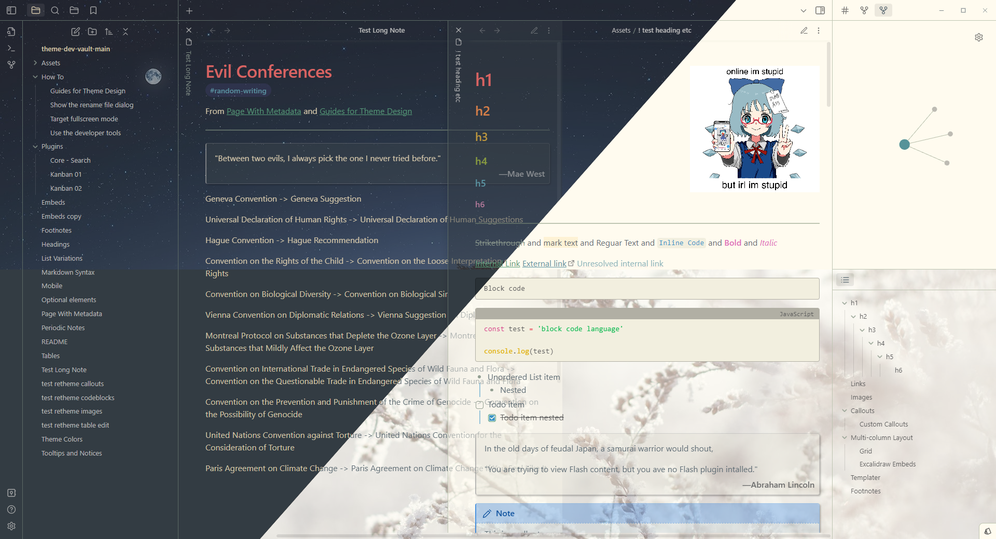Collapse h2 in the outline

(x=853, y=317)
